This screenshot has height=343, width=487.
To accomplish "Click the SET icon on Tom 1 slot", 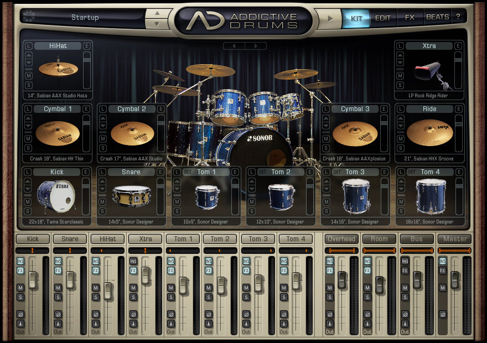I will click(188, 172).
